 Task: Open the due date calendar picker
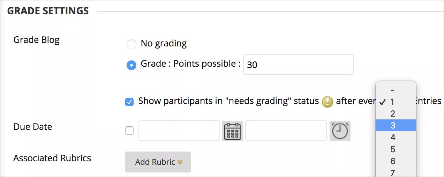pyautogui.click(x=233, y=131)
